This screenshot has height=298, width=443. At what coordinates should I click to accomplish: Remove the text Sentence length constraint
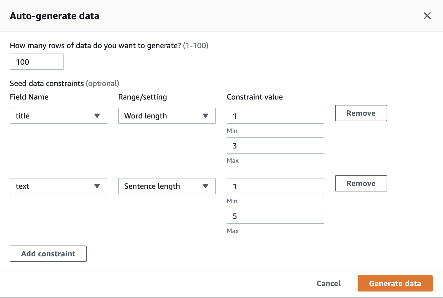pos(361,183)
